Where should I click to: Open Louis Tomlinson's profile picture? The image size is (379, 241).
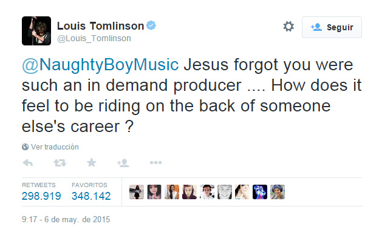pos(36,31)
